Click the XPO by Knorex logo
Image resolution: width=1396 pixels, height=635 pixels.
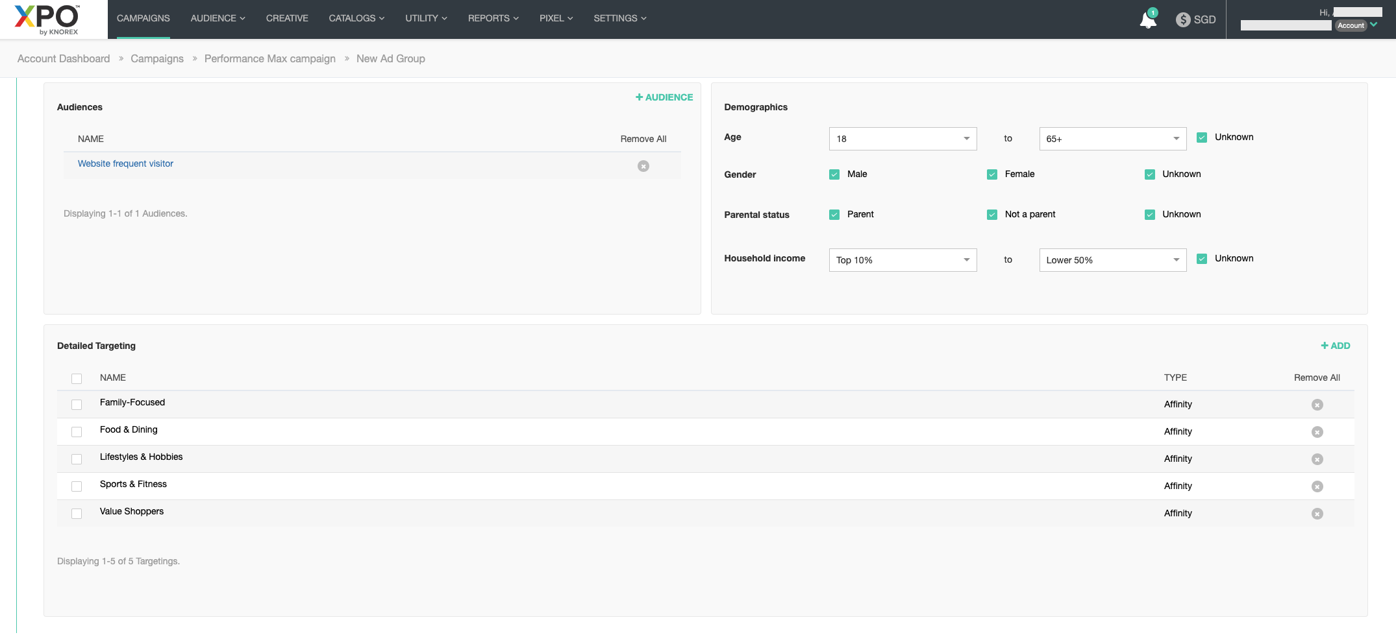click(x=47, y=19)
